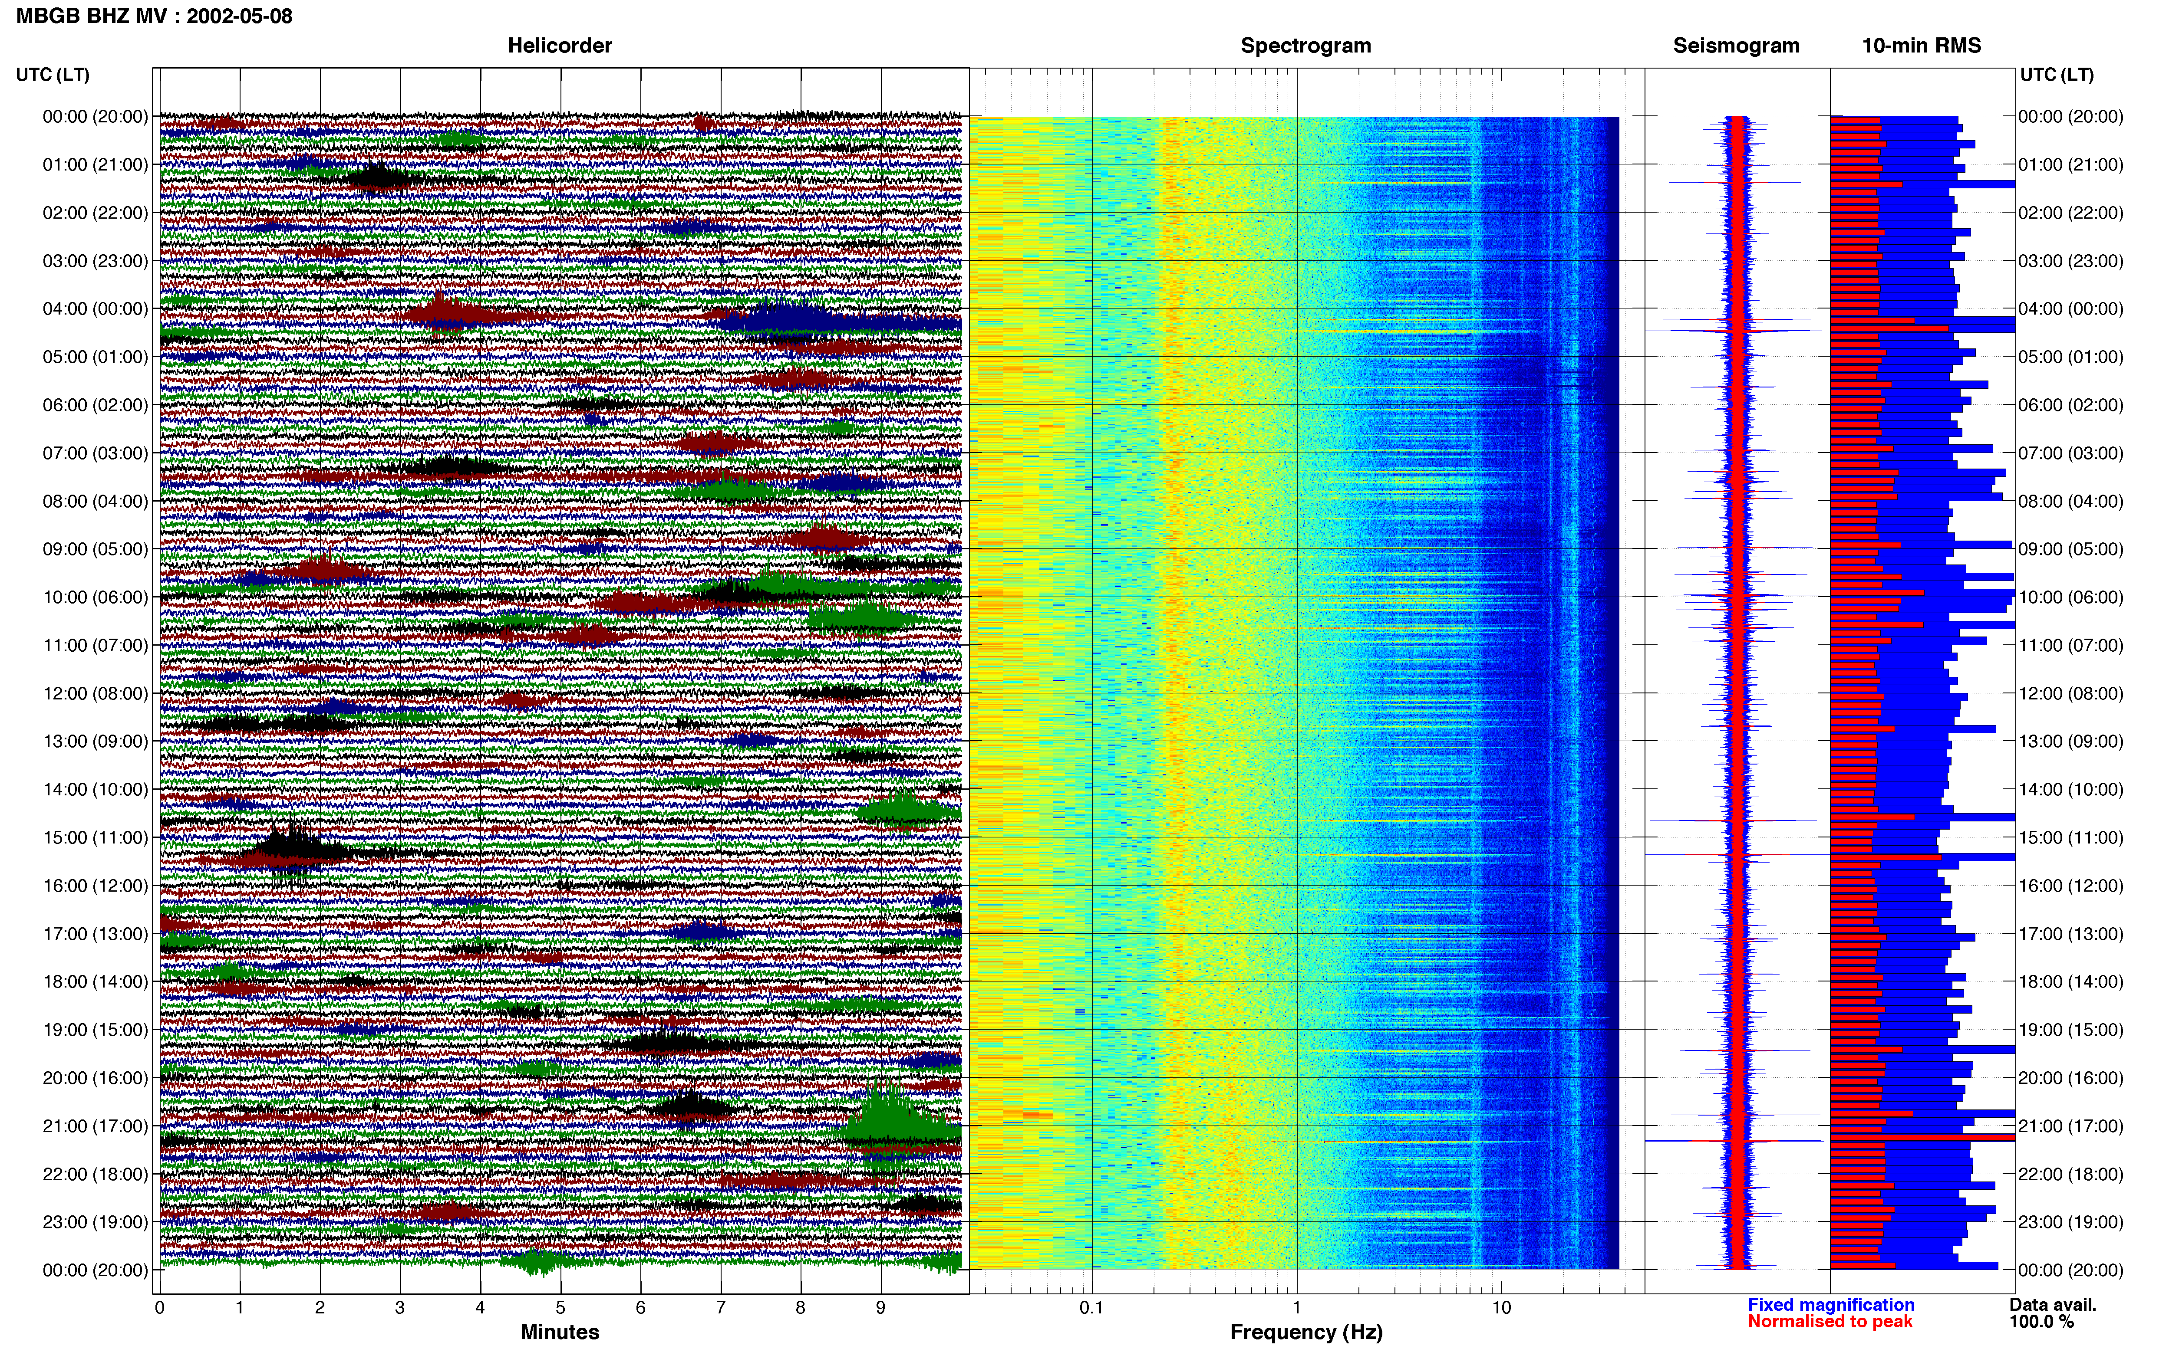This screenshot has height=1362, width=2179.
Task: Click left time label '22:00 (18:00)'
Action: coord(95,1175)
